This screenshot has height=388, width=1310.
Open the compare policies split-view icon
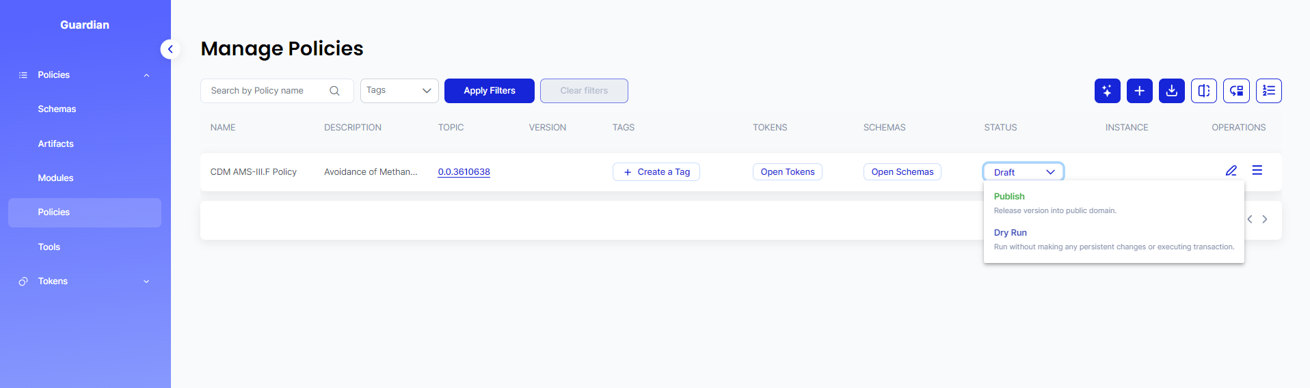click(1203, 91)
